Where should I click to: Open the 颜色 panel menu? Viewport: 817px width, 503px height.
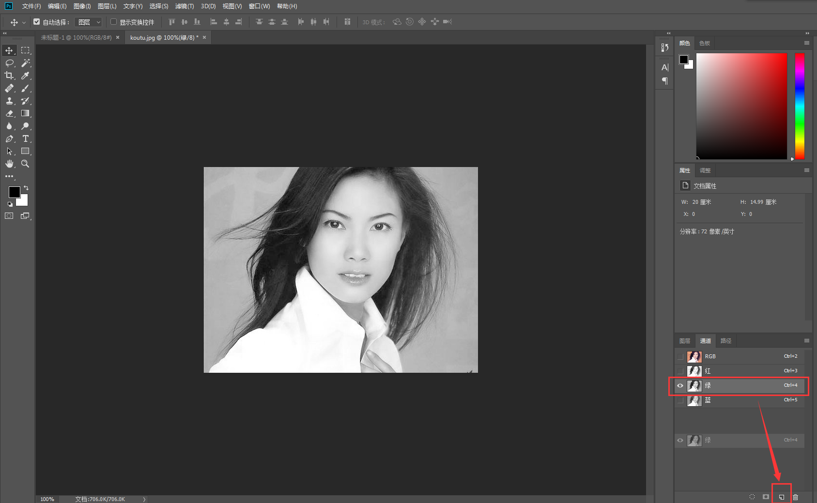click(x=807, y=43)
